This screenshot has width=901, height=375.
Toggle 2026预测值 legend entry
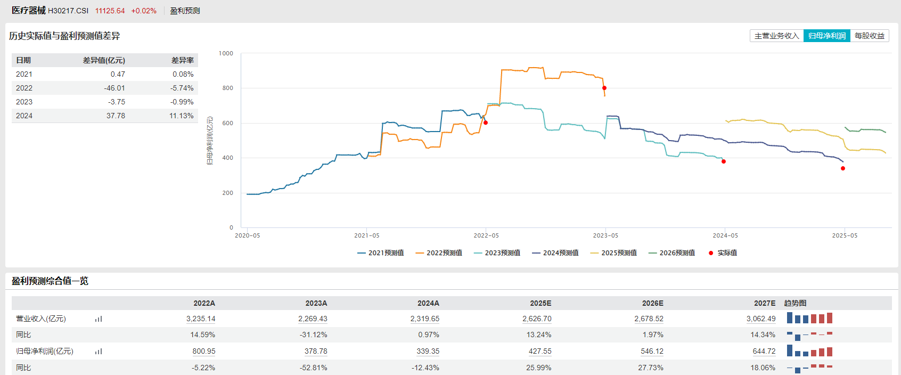[671, 253]
